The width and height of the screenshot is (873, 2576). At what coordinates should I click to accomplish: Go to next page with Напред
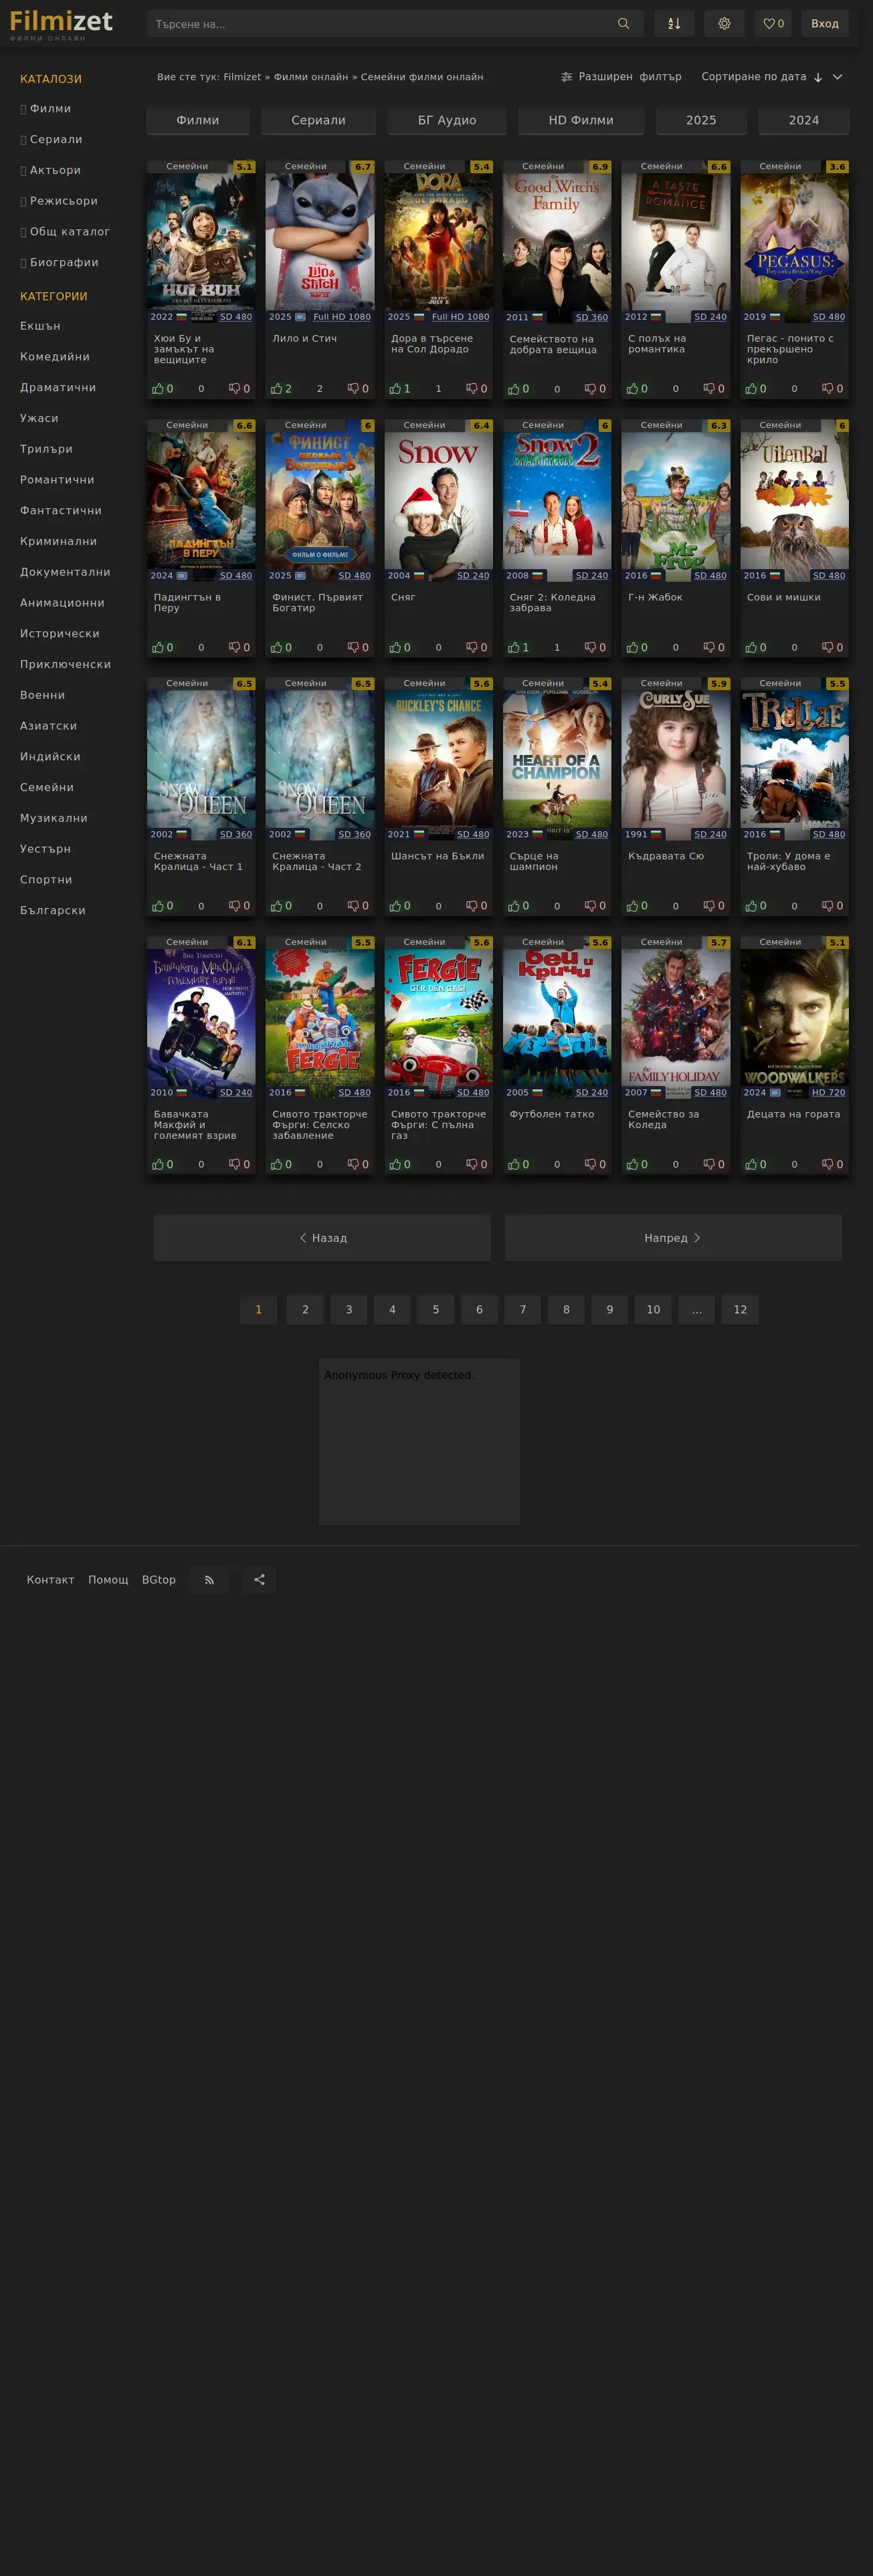point(673,1238)
